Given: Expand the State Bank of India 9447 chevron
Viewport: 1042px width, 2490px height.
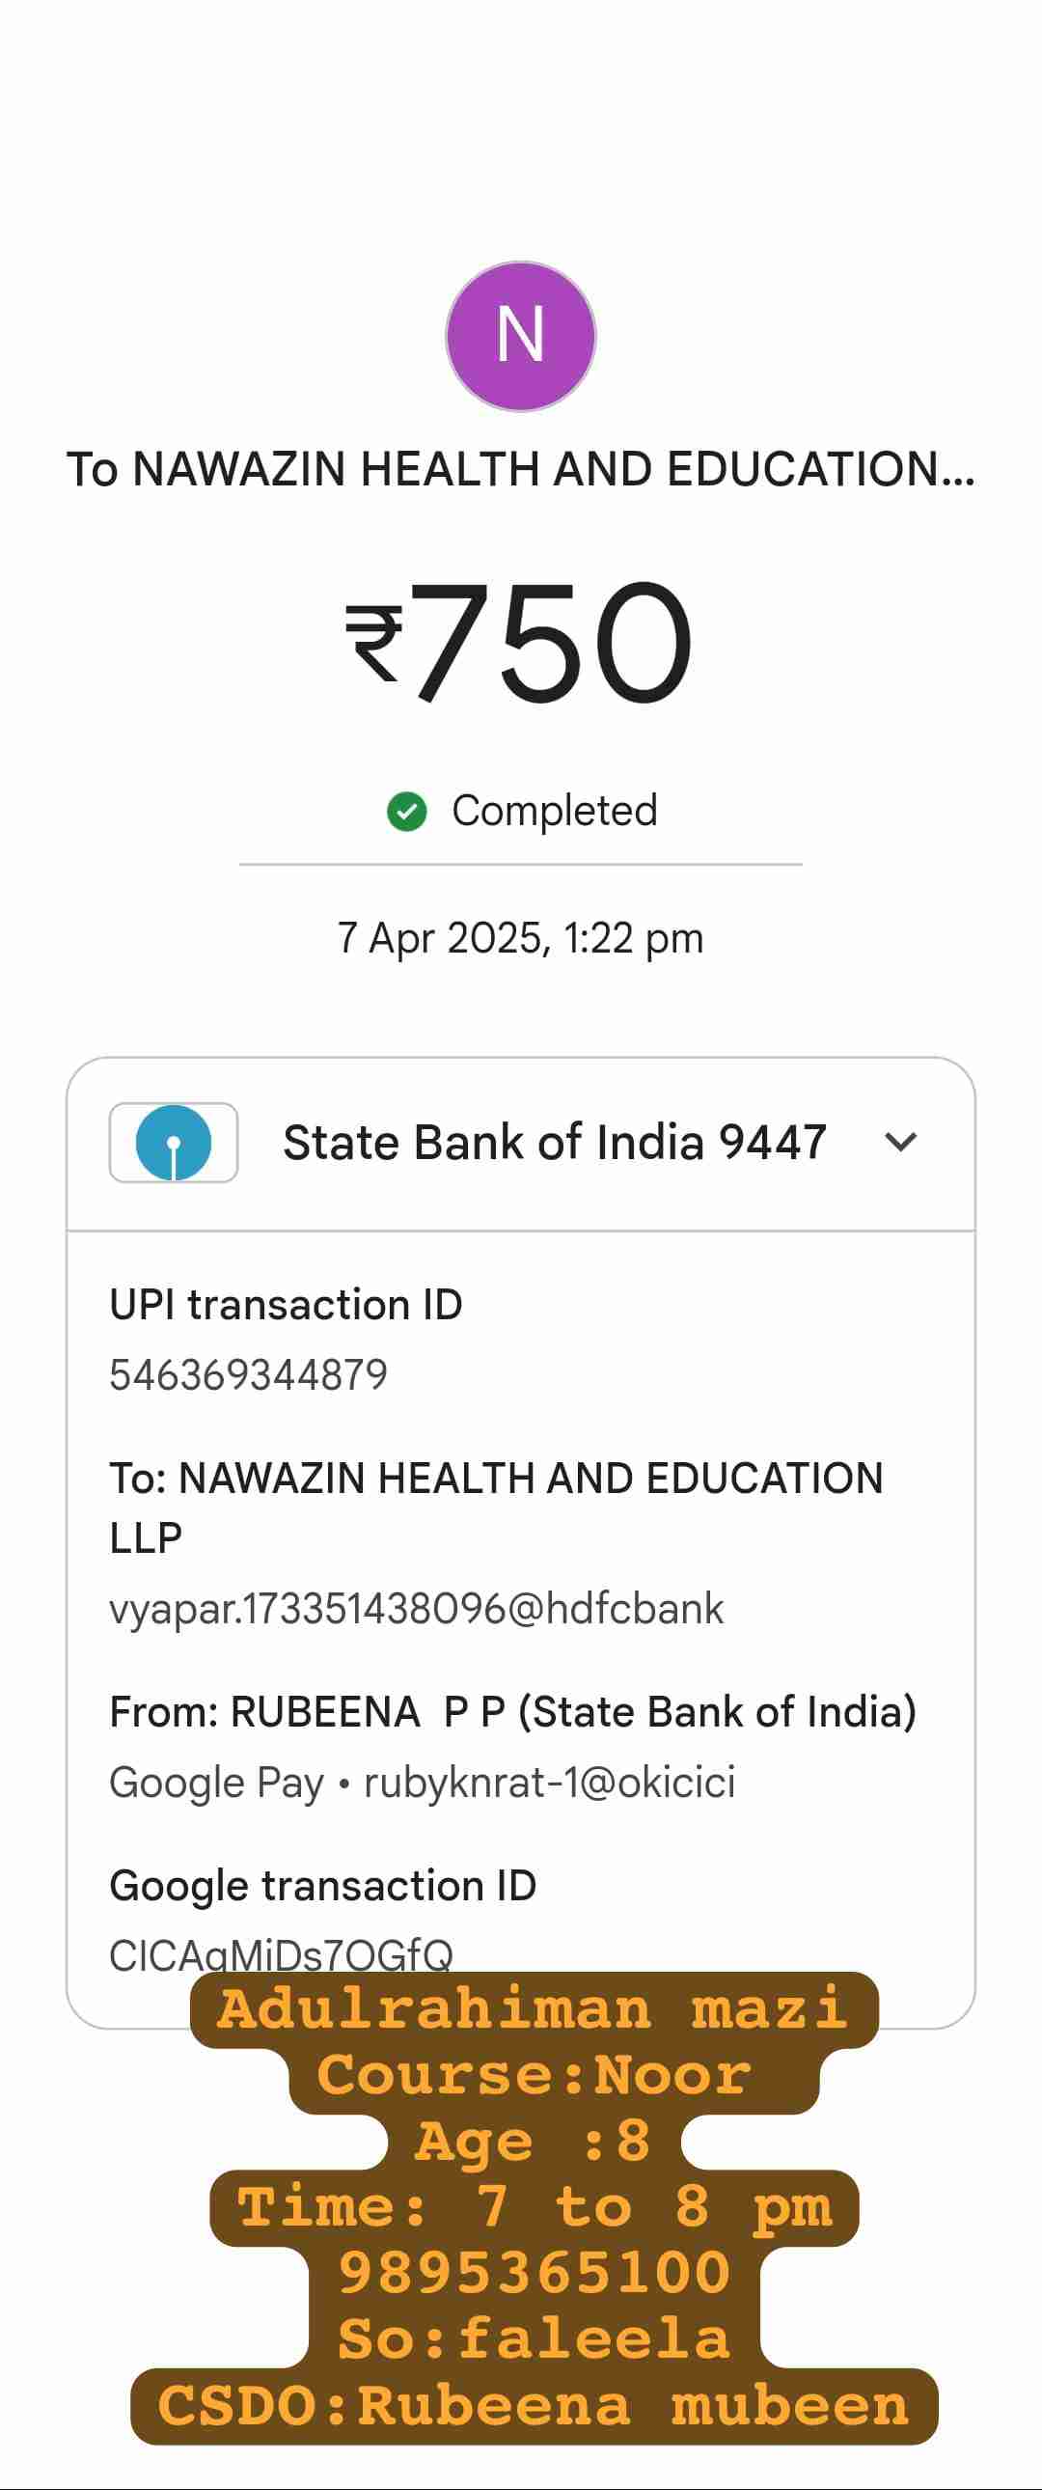Looking at the screenshot, I should tap(900, 1143).
